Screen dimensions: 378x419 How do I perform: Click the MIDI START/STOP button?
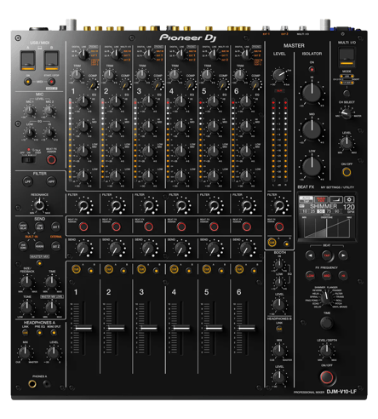[51, 82]
